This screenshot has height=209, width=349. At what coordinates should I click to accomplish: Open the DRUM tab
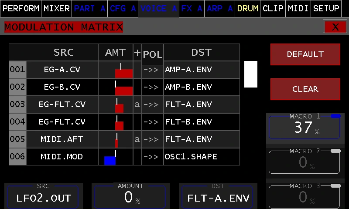[247, 8]
